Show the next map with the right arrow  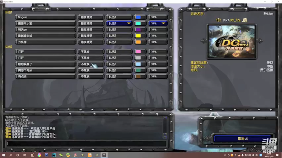click(x=260, y=41)
